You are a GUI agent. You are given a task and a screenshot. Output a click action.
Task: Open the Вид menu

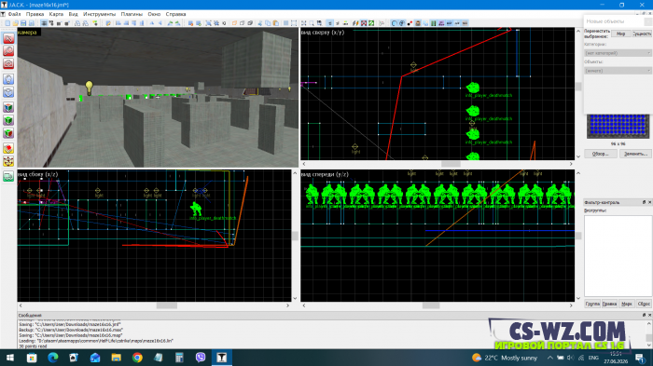[74, 14]
